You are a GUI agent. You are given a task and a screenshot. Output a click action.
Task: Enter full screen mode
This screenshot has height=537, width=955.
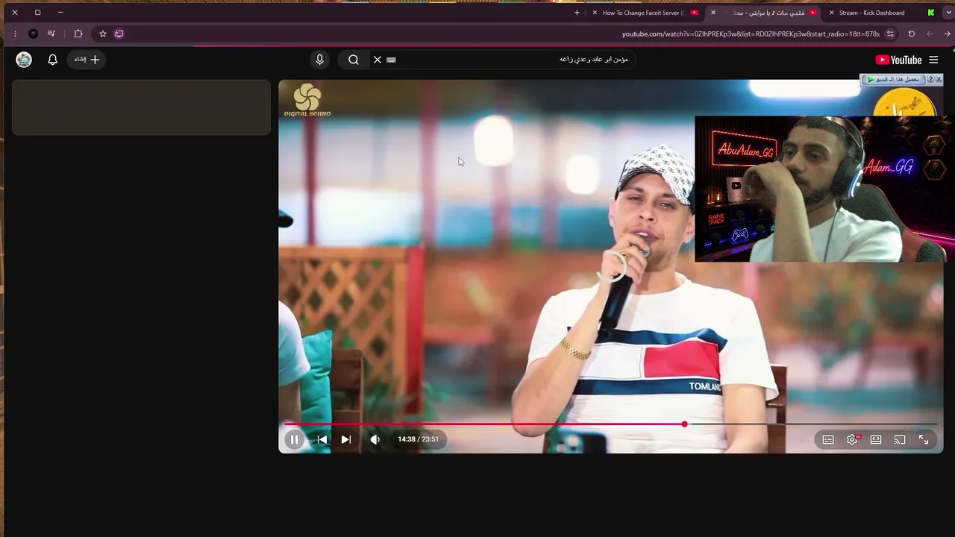pos(924,440)
